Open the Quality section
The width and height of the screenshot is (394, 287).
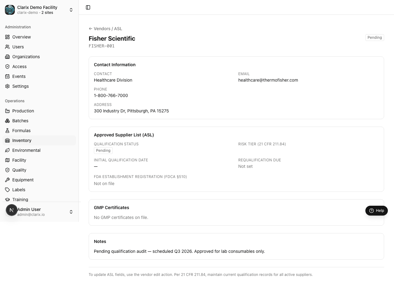39,170
